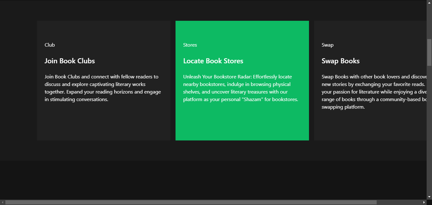Select the Unleash Your Bookstore Radar paragraph
Screen dimensions: 432x205
(241, 88)
